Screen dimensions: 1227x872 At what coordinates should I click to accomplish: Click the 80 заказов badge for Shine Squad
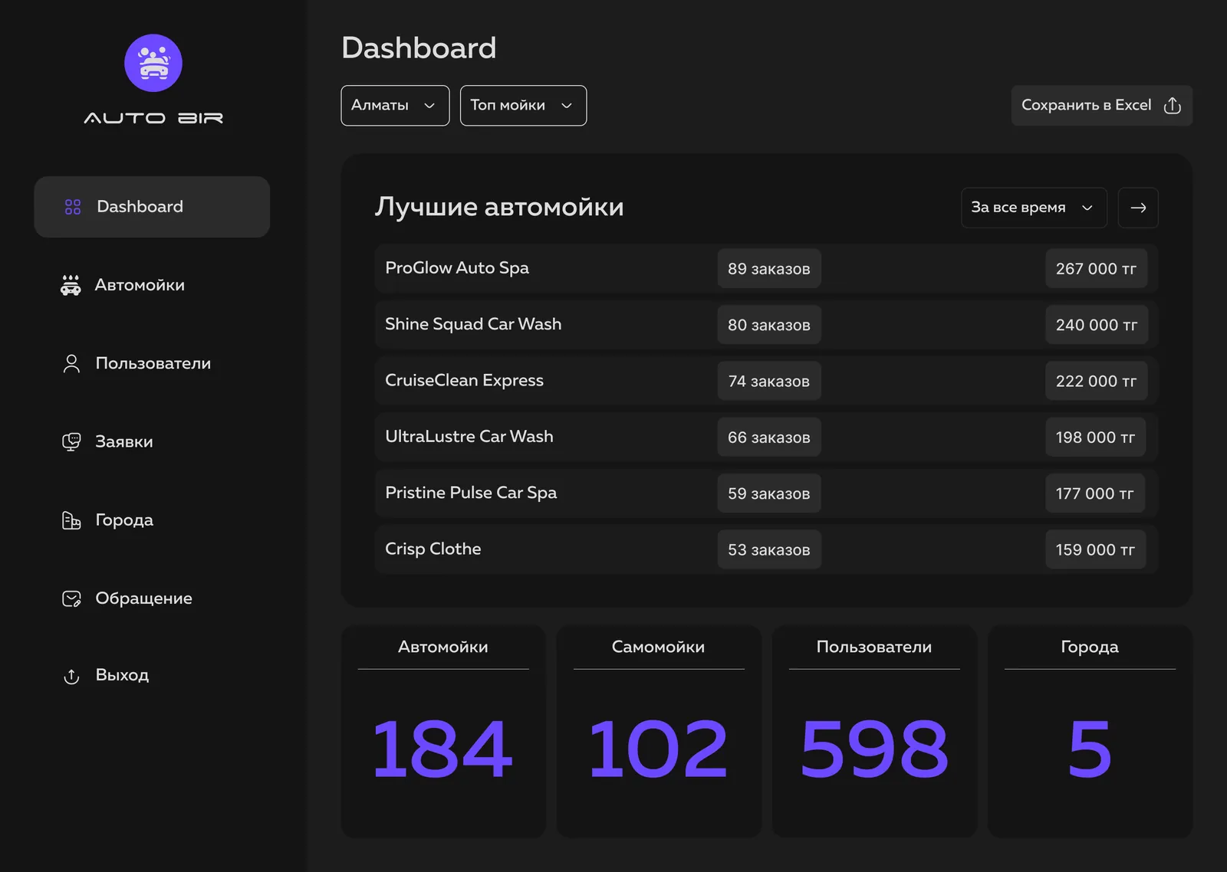[769, 325]
